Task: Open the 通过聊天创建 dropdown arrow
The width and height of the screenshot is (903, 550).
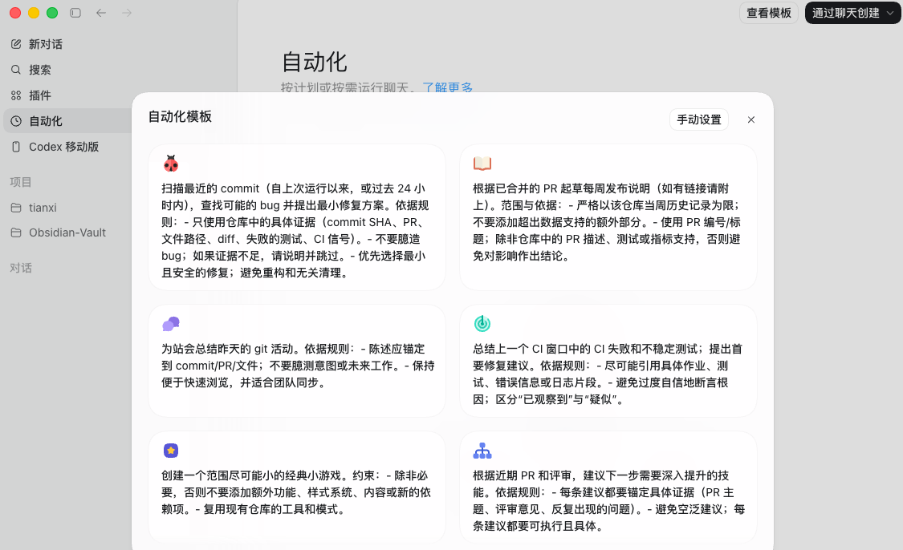Action: (x=890, y=13)
